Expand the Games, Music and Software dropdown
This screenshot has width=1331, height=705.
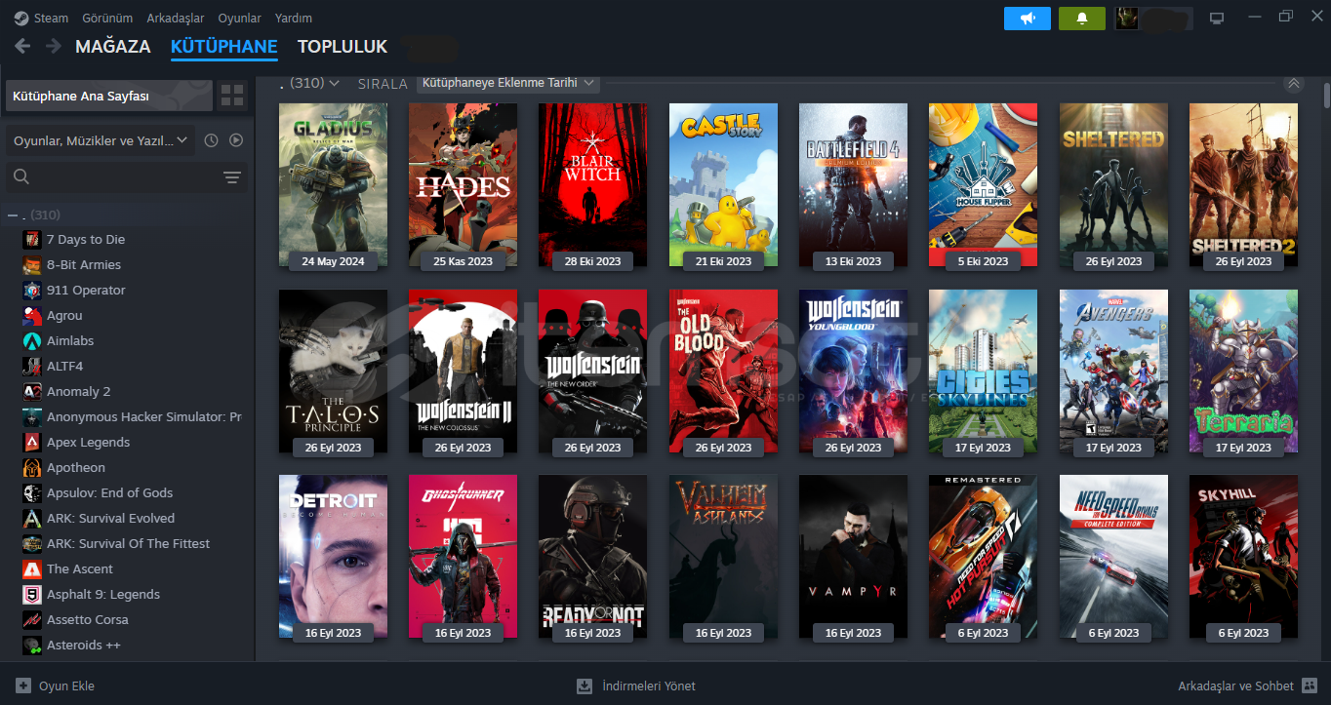point(101,140)
